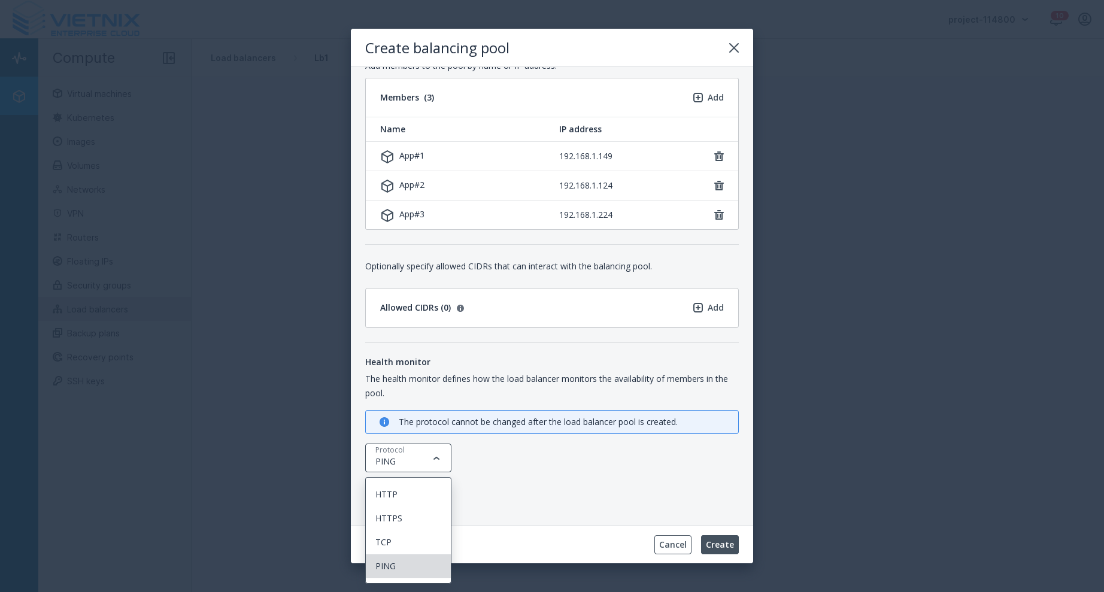
Task: Open SSH keys from the sidebar
Action: [x=86, y=381]
